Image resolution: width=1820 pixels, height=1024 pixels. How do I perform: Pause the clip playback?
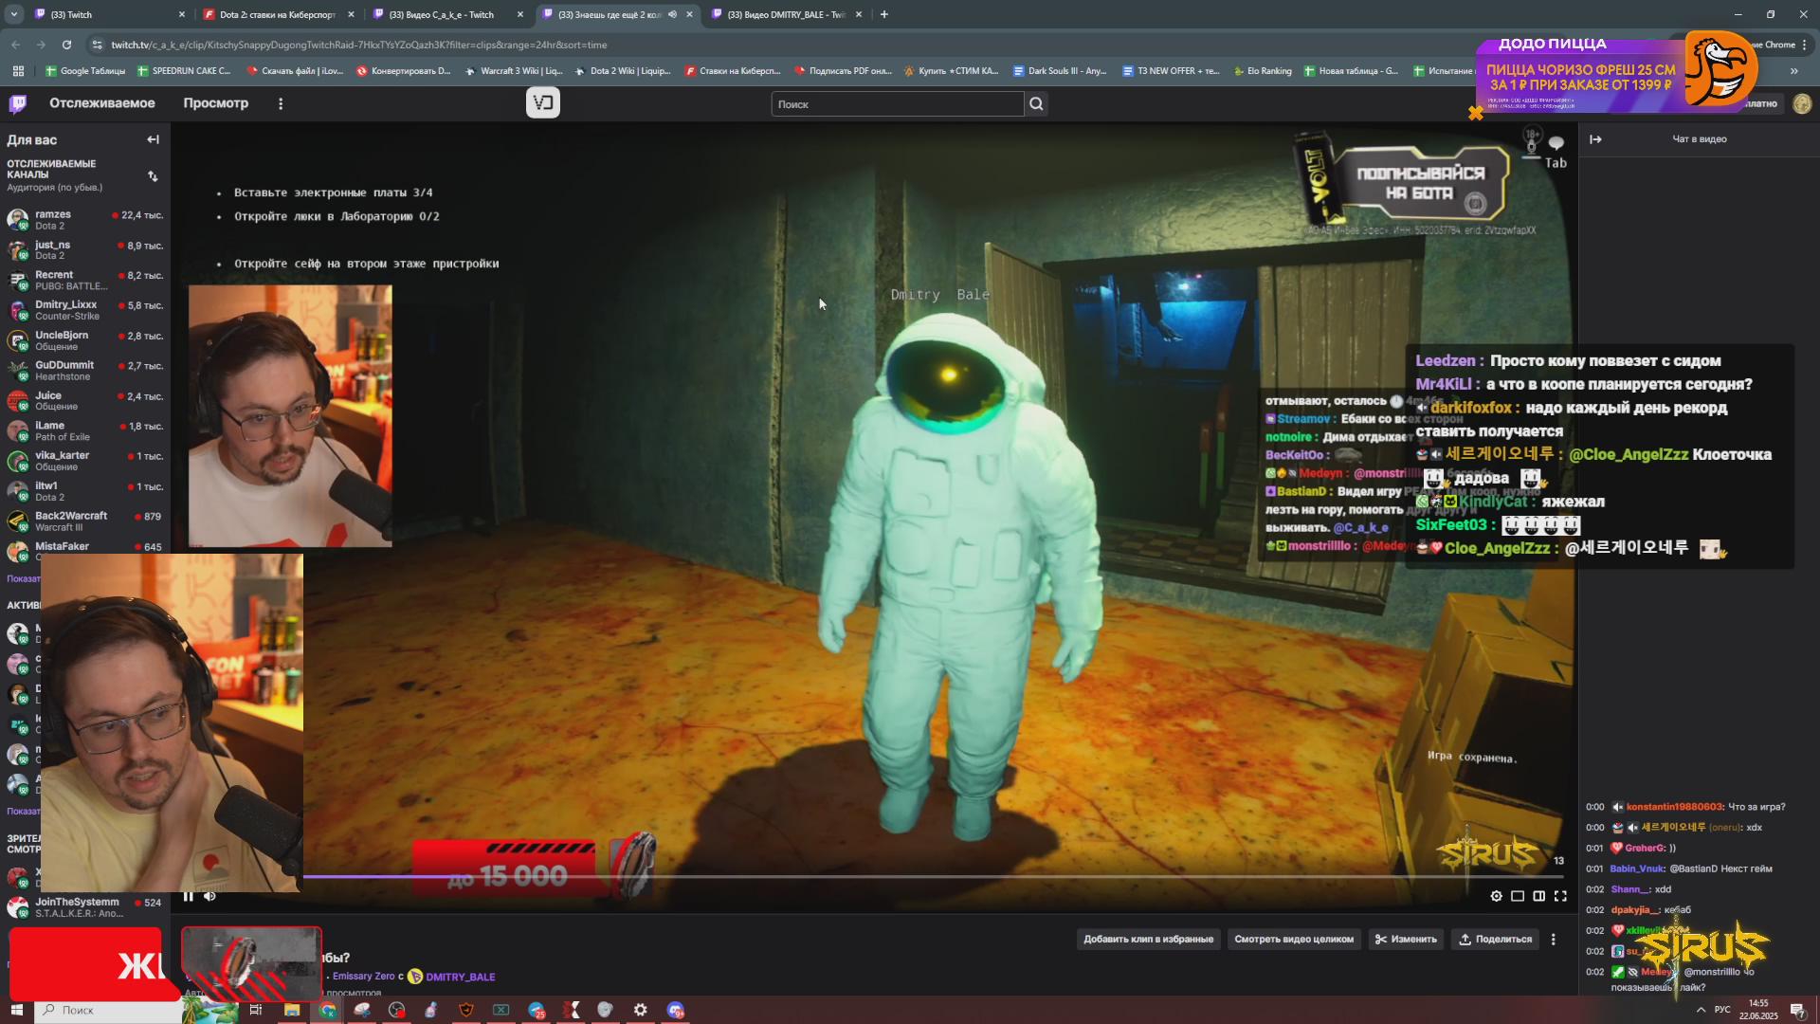(x=188, y=896)
